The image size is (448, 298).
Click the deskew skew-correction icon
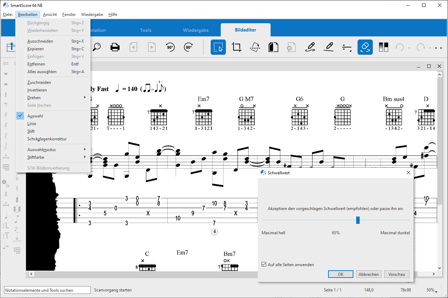tap(255, 47)
